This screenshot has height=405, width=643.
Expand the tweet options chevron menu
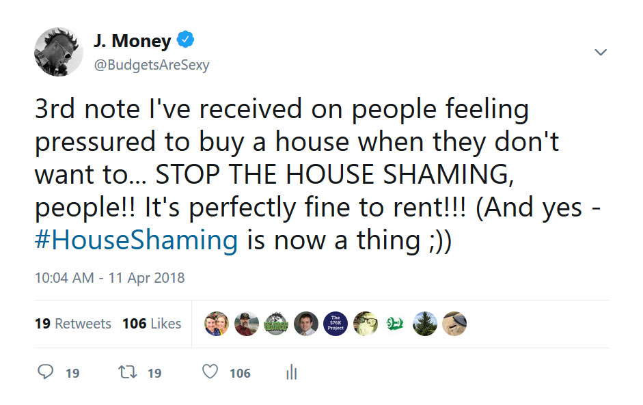[x=601, y=53]
